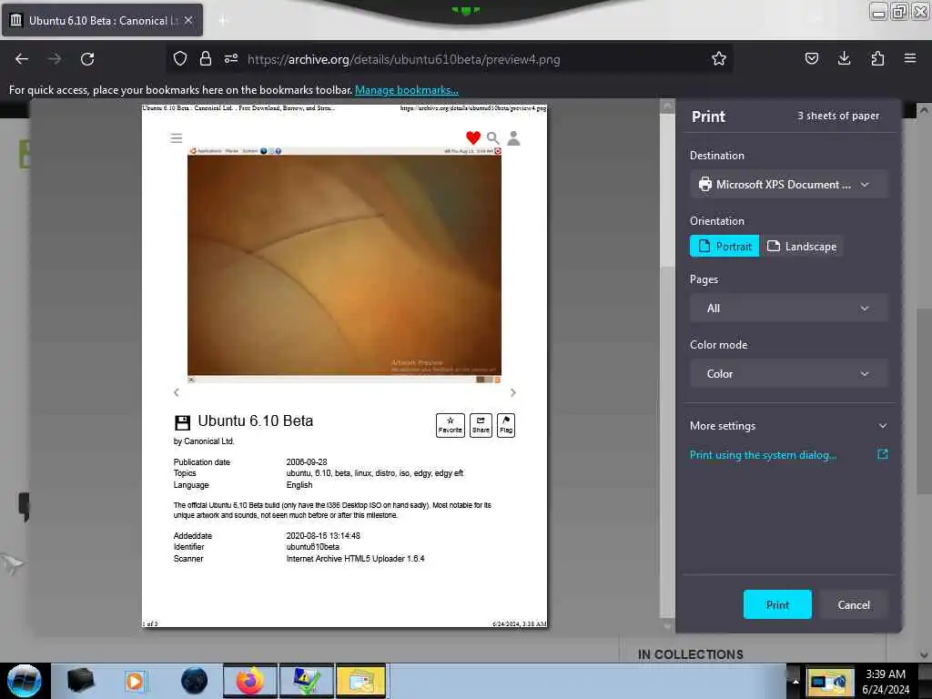932x699 pixels.
Task: Open the Downloads toolbar icon
Action: [x=844, y=58]
